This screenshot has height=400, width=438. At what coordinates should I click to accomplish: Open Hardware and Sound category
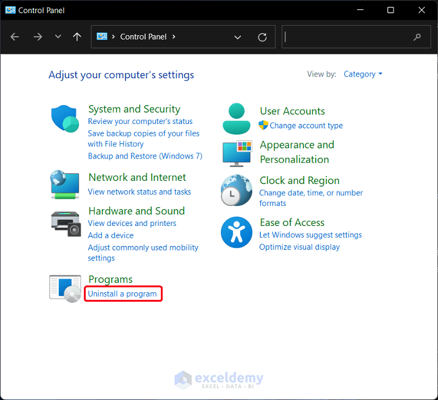point(136,211)
